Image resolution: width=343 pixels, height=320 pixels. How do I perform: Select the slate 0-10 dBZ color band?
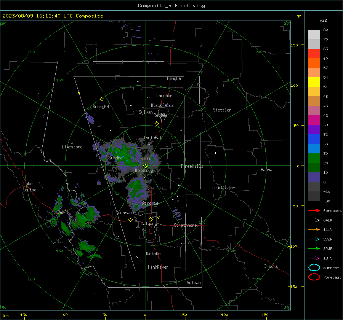pos(314,177)
